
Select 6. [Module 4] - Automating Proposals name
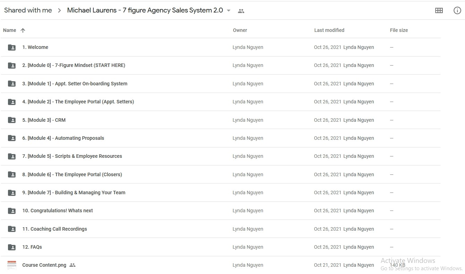pos(63,138)
